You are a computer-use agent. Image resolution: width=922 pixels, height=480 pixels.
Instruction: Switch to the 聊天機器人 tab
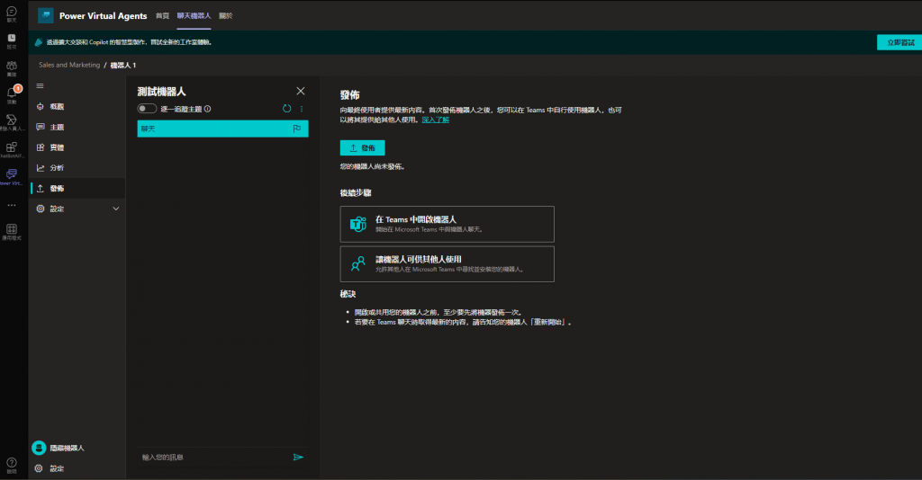click(x=194, y=16)
